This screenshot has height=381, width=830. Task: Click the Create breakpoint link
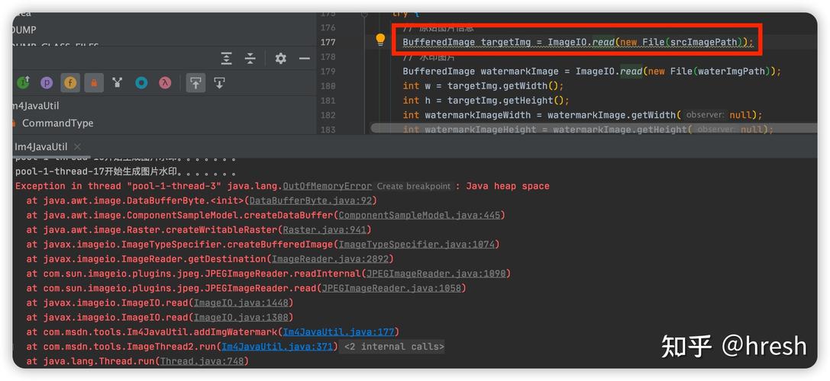413,186
